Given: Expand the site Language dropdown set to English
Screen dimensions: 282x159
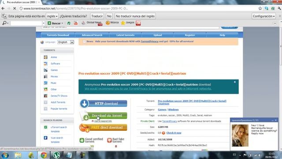Looking at the screenshot, I should point(66,42).
